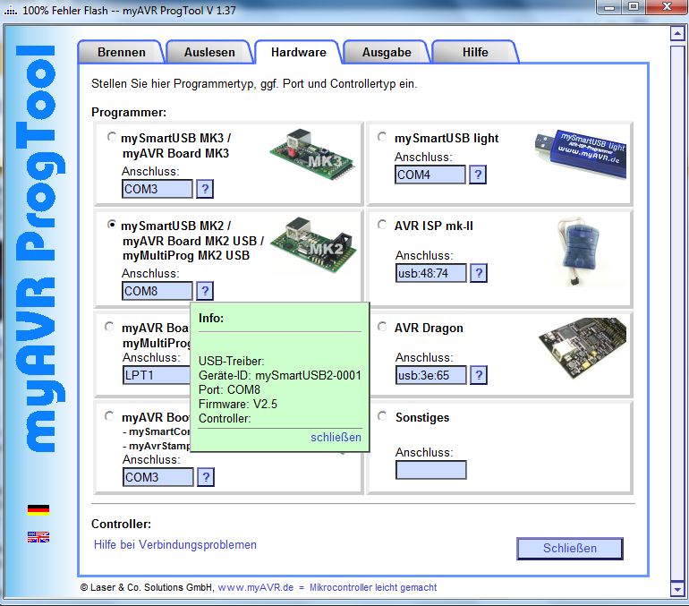
Task: Click the Sonstiges label
Action: (422, 417)
